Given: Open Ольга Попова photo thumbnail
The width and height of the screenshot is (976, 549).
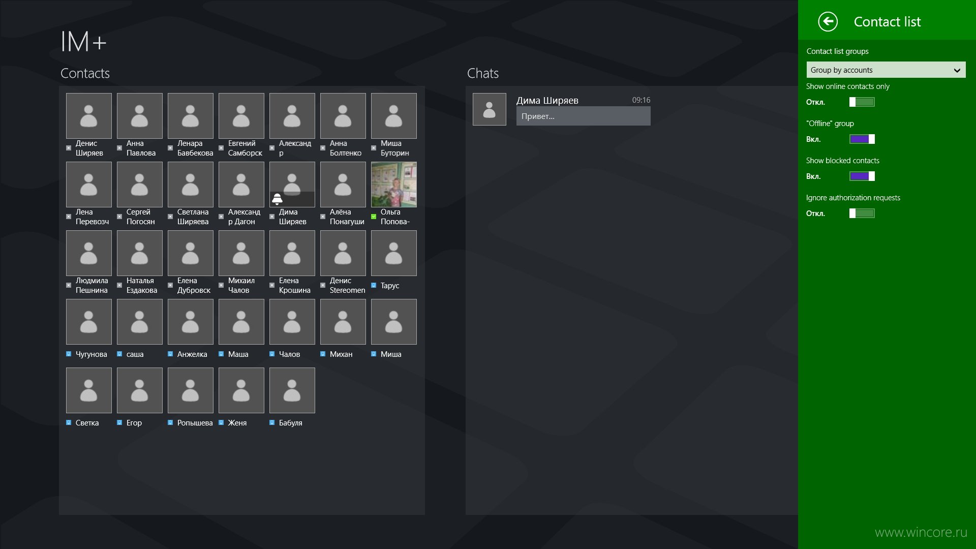Looking at the screenshot, I should click(394, 185).
